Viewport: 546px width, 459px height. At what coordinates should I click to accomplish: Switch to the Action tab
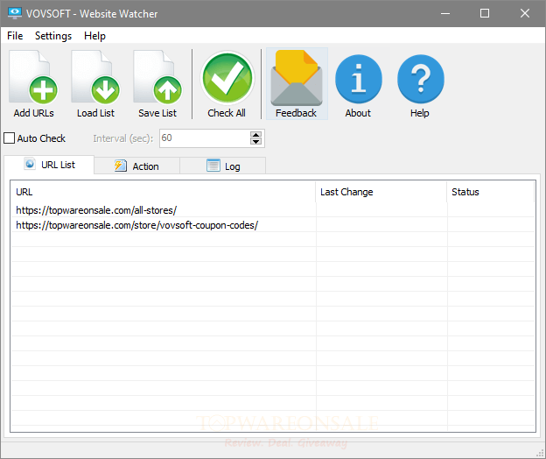click(x=136, y=166)
